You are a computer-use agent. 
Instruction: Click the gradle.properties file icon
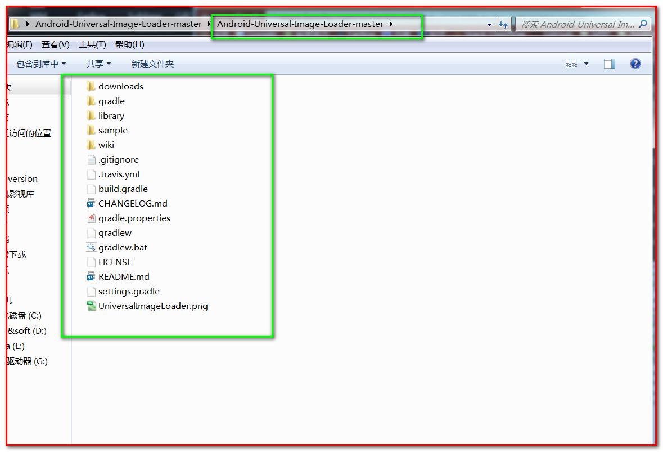pyautogui.click(x=91, y=218)
